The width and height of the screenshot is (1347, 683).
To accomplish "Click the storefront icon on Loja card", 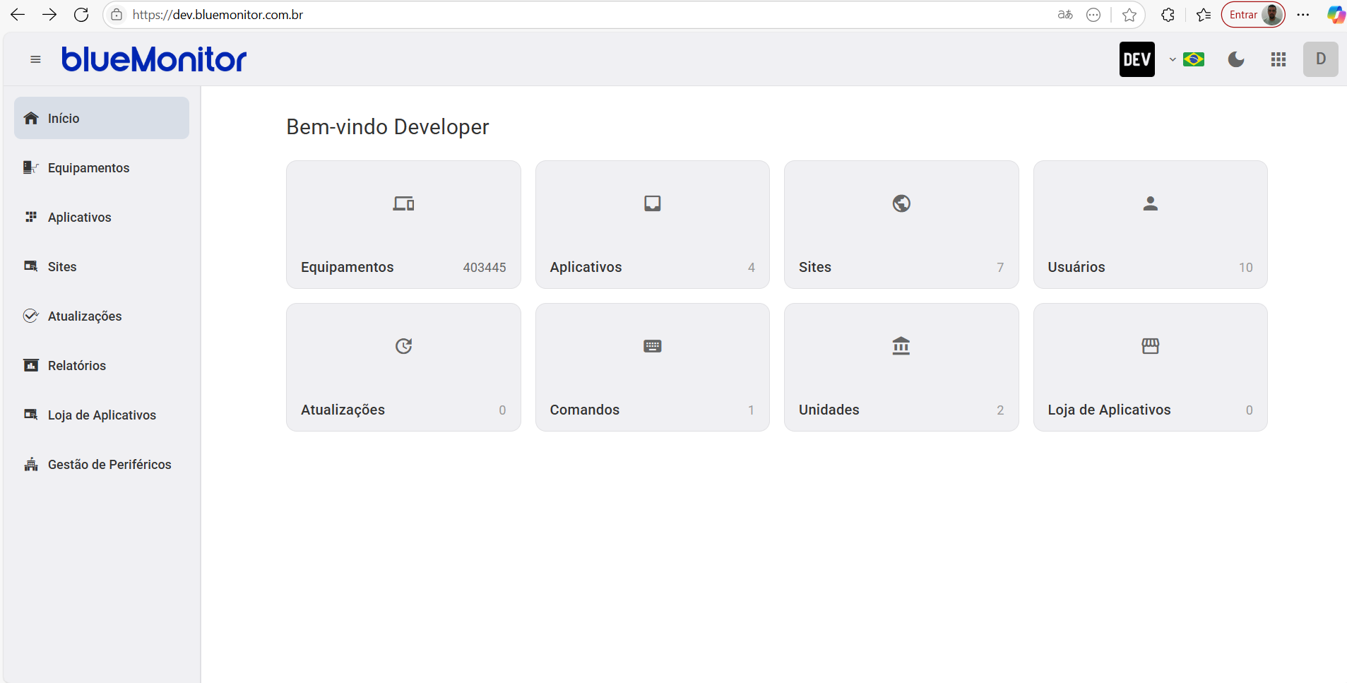I will (1150, 346).
